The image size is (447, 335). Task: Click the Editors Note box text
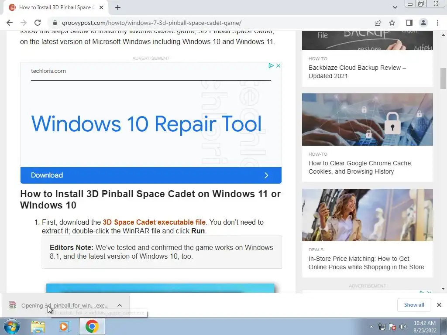(162, 252)
